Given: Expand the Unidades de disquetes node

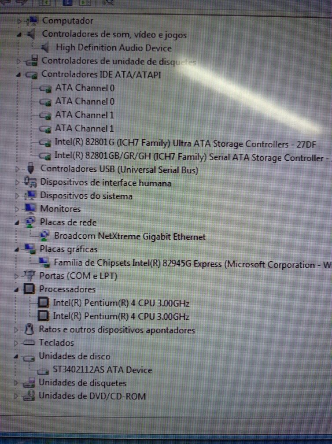Looking at the screenshot, I should pos(16,383).
